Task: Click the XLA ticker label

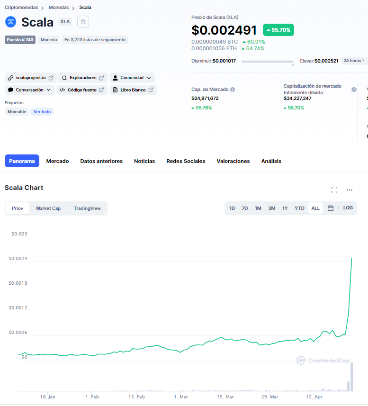Action: 65,22
